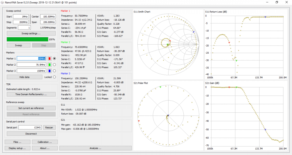Click the blue Marker 3 color swatch

point(50,71)
